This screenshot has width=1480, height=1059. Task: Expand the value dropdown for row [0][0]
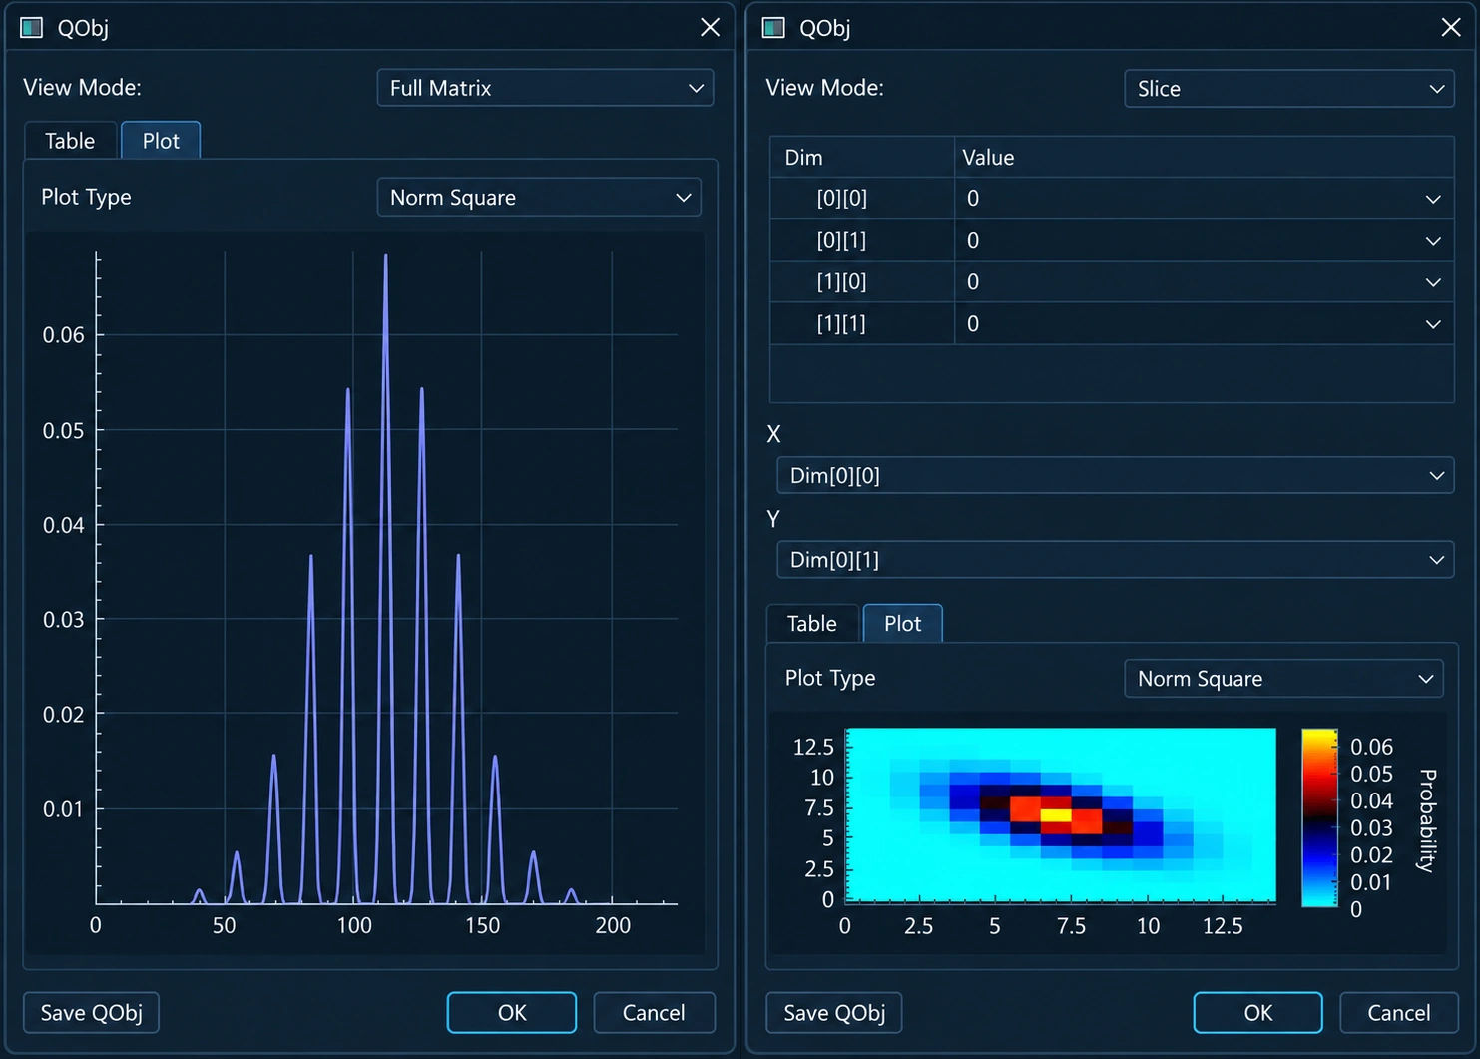1433,199
